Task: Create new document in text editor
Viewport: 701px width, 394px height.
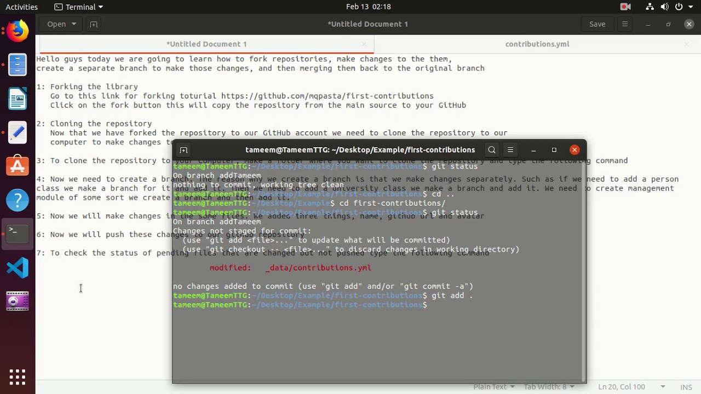Action: pos(94,24)
